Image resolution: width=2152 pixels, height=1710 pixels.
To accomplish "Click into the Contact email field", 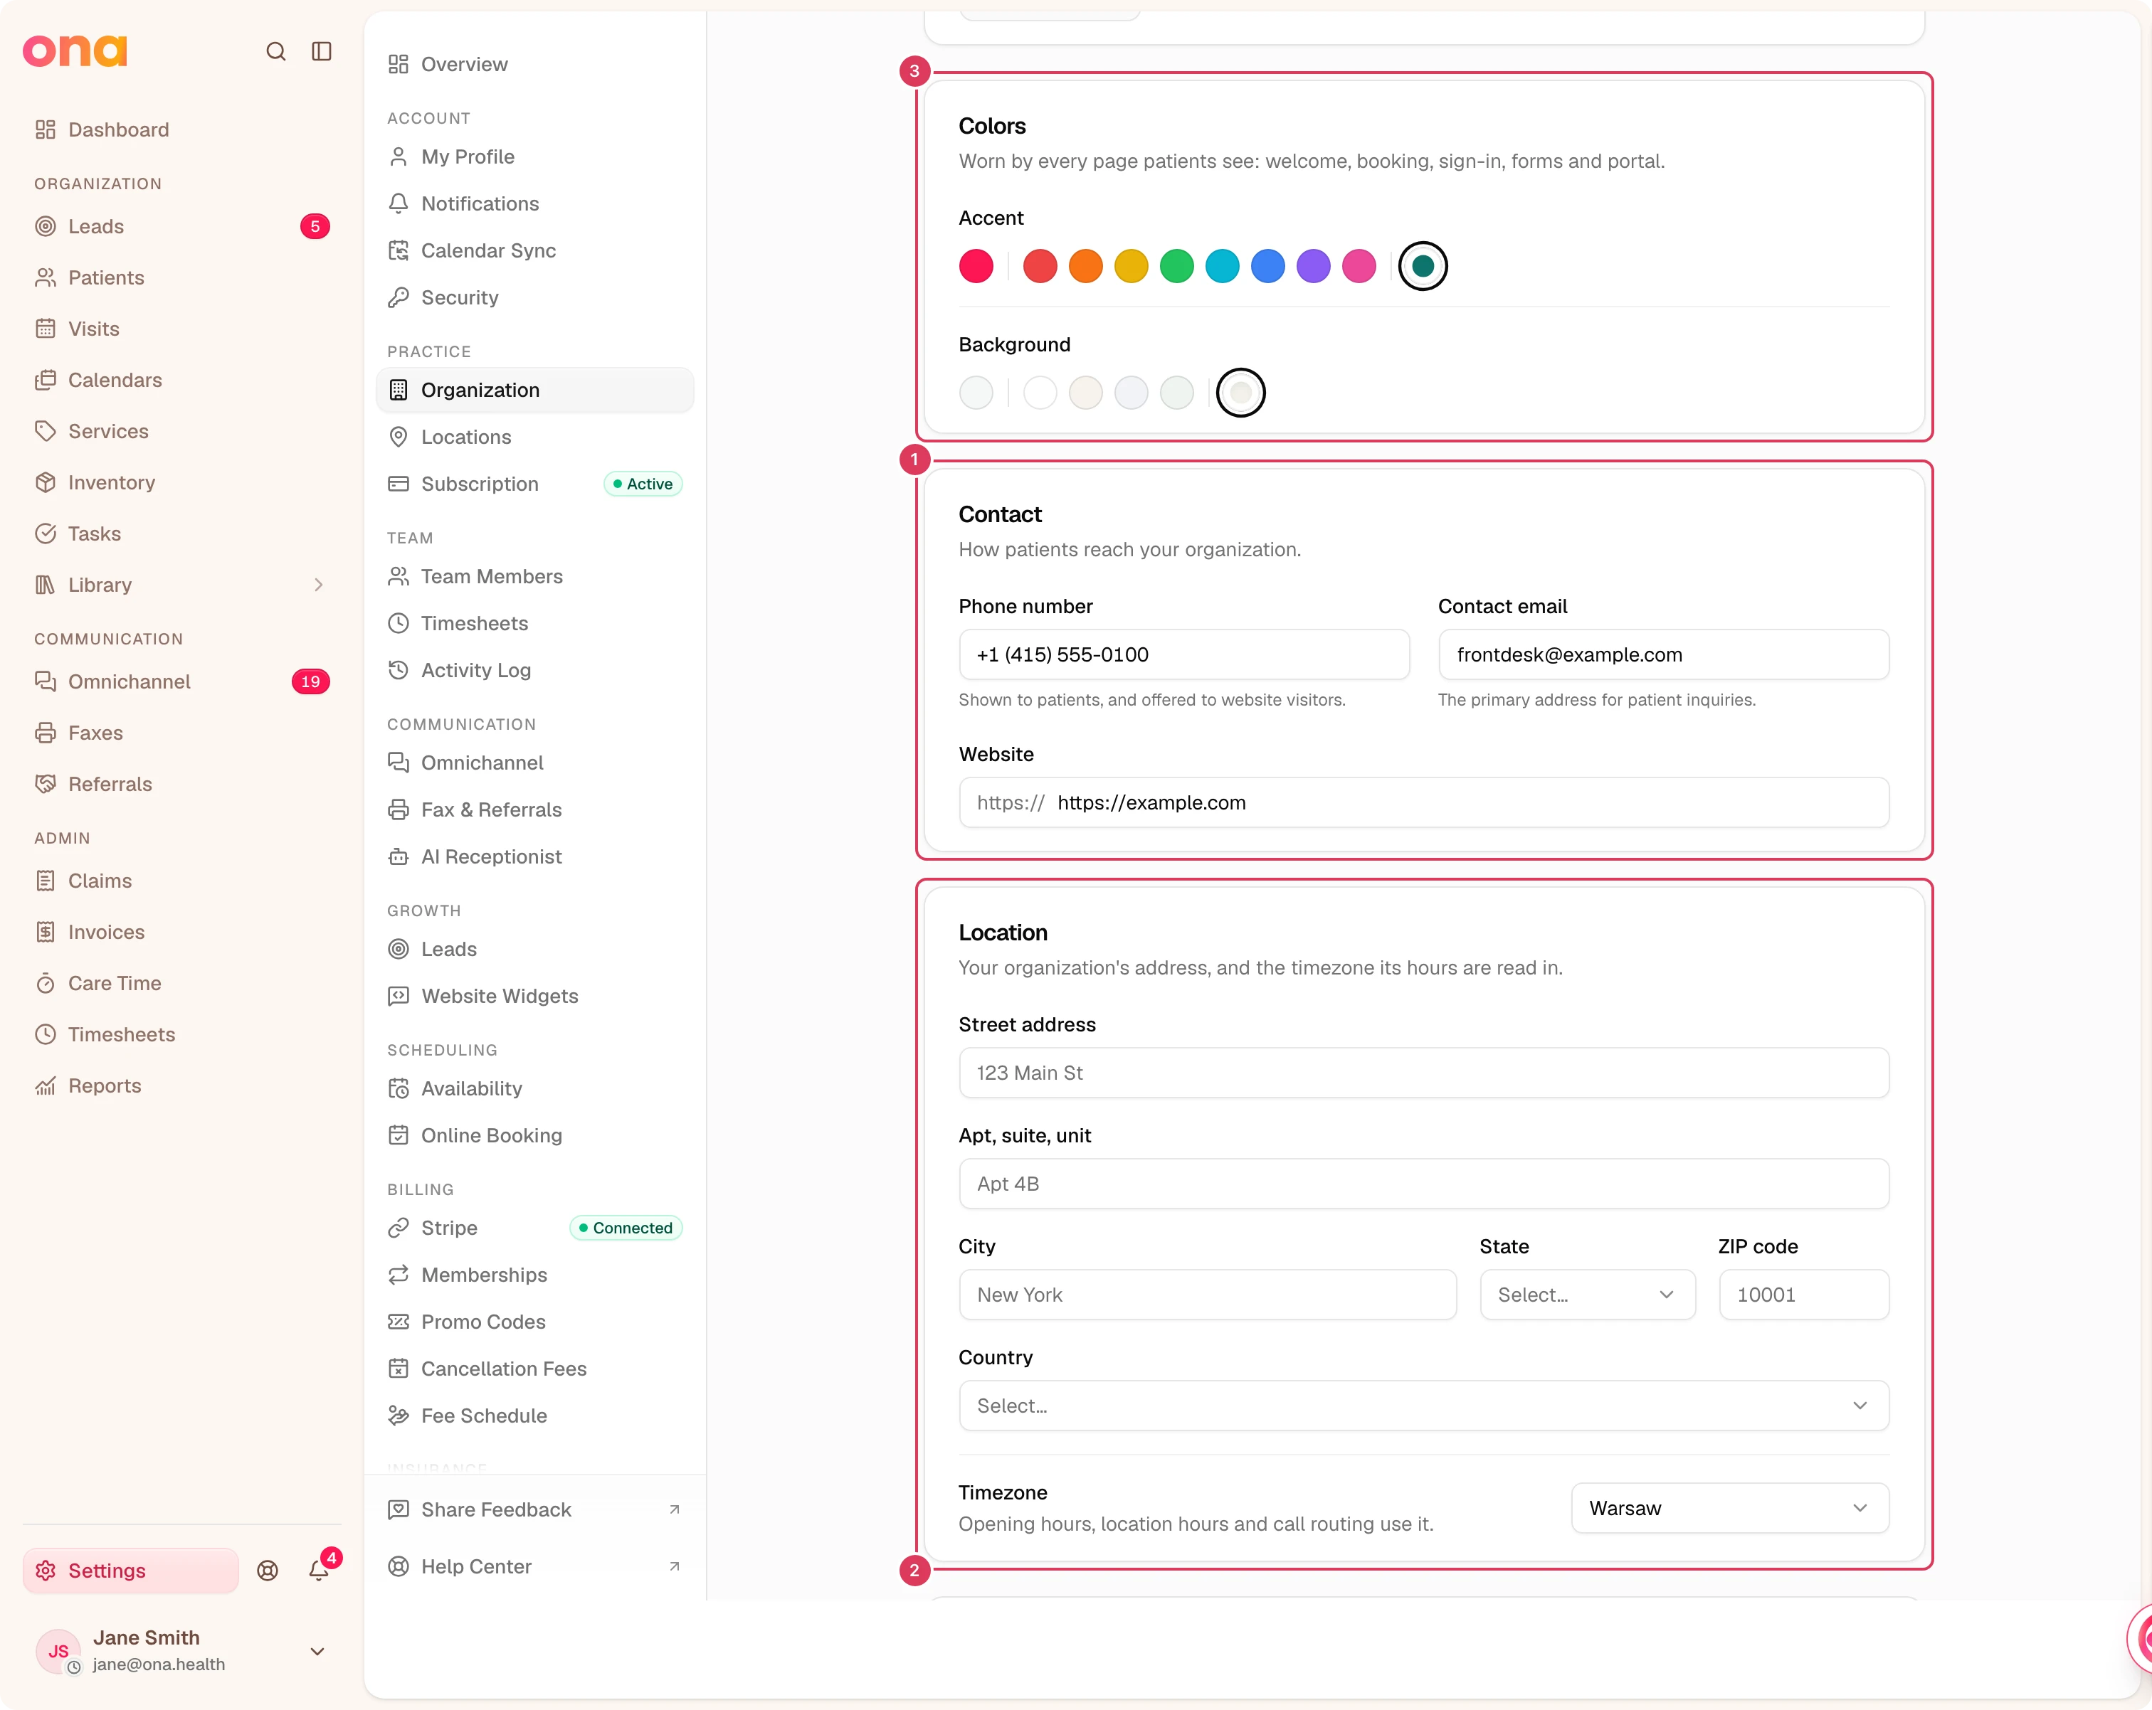I will click(x=1664, y=654).
